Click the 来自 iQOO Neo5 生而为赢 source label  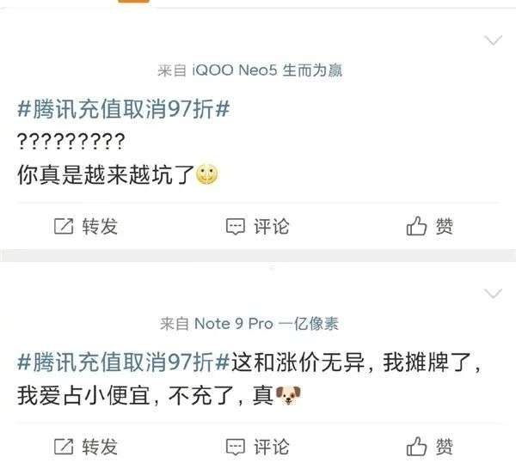250,70
